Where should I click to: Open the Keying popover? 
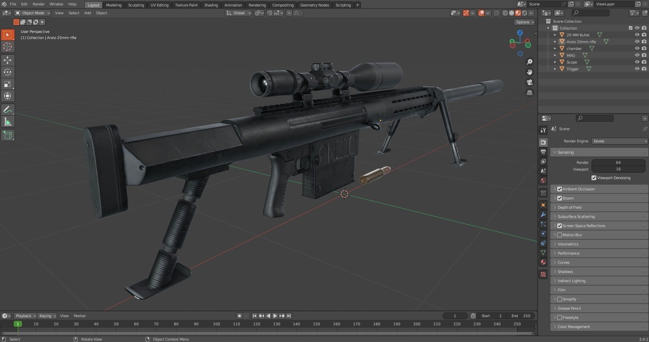tap(47, 316)
